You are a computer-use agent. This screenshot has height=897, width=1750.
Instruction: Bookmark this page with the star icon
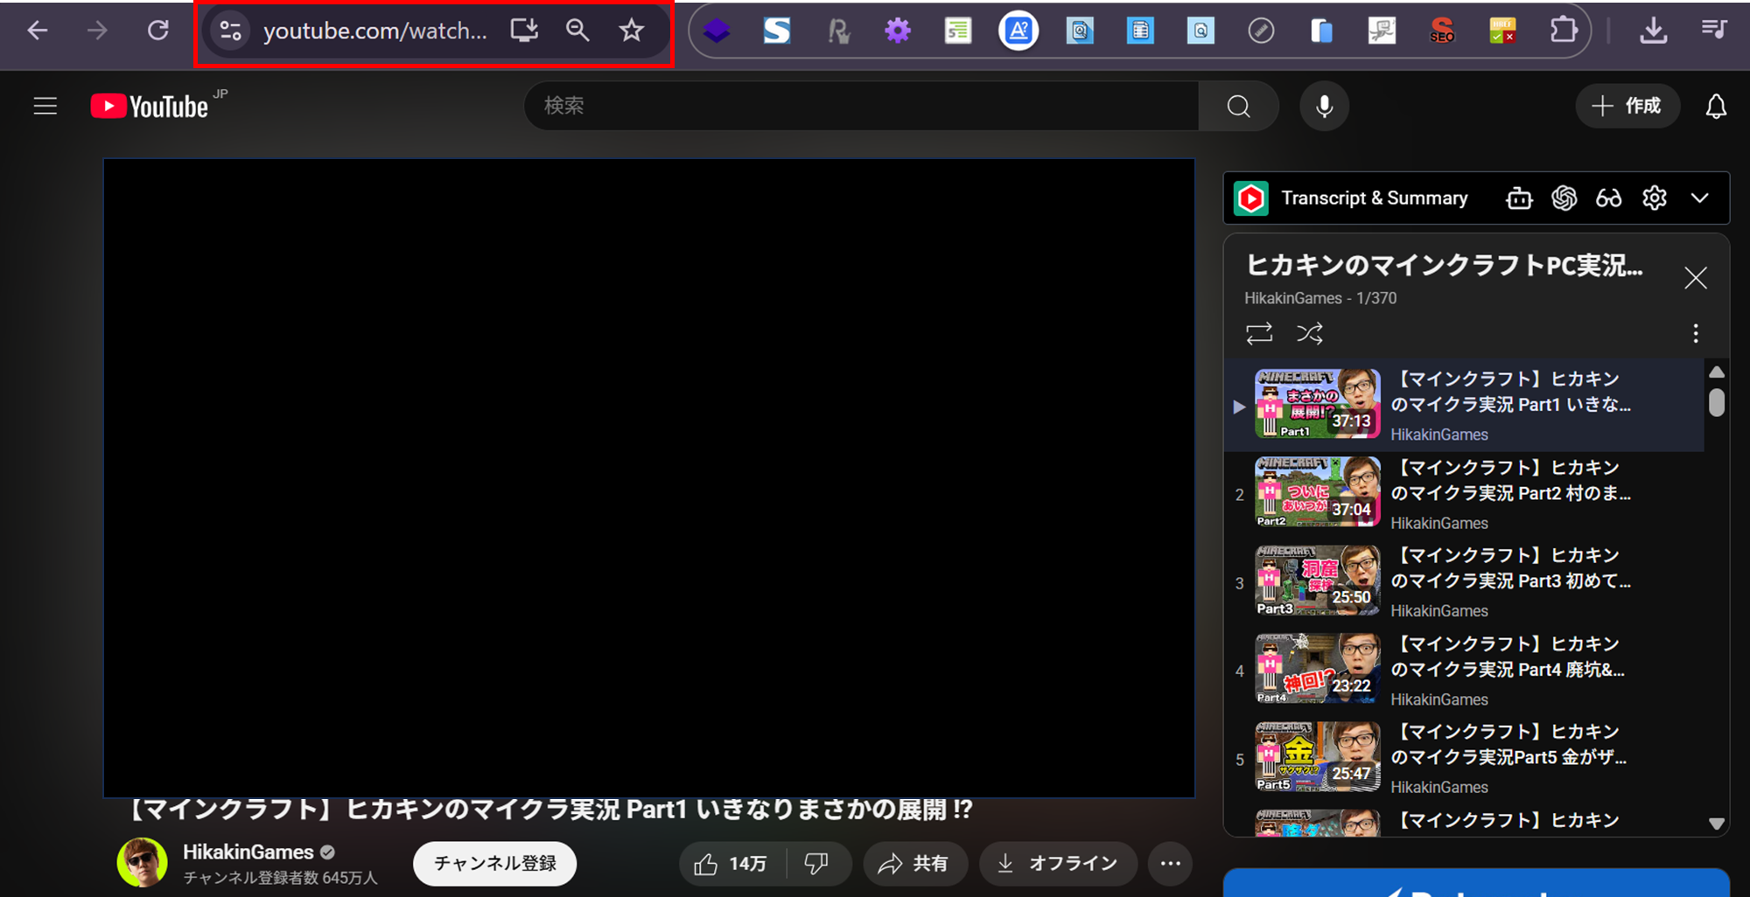tap(631, 31)
